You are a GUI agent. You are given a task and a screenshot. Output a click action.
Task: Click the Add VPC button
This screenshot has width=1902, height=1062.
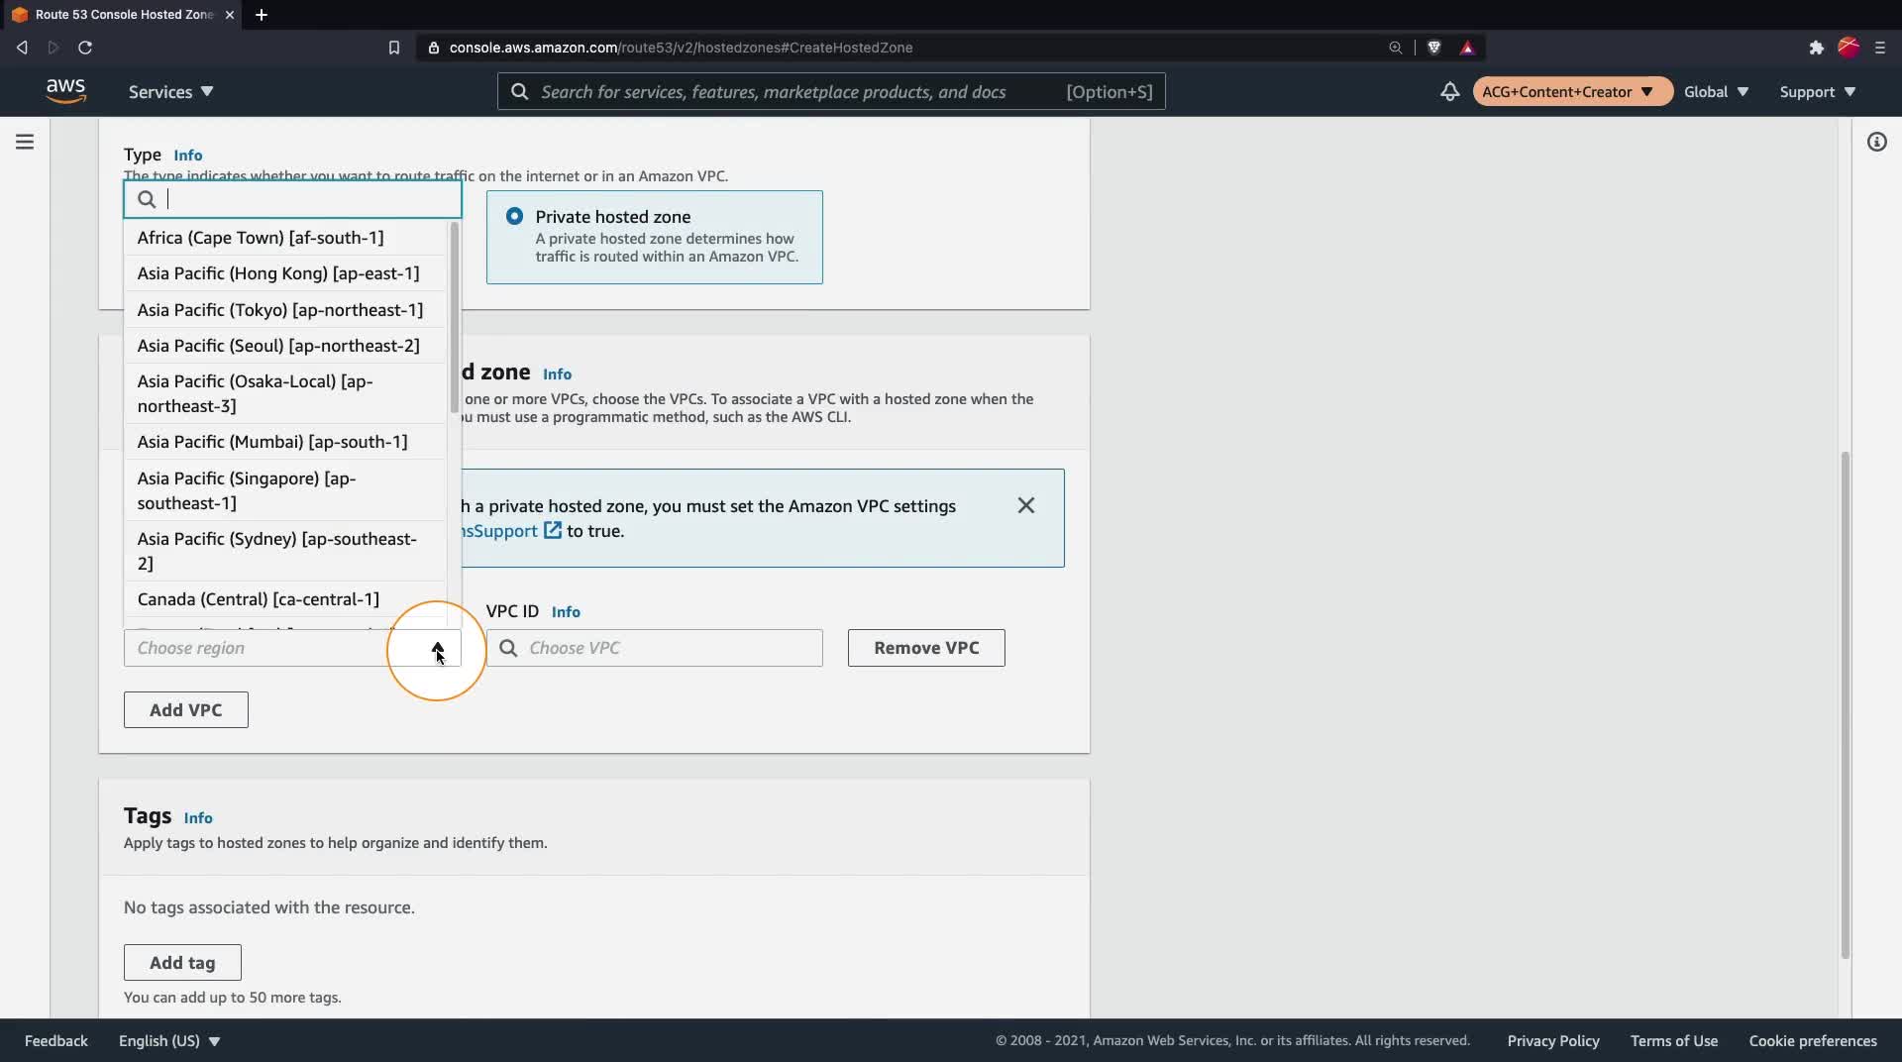[186, 709]
